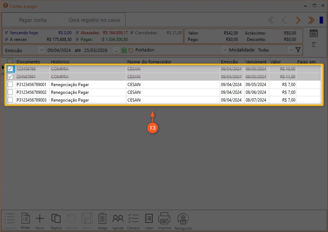Click the sigma totals icon

[x=314, y=45]
